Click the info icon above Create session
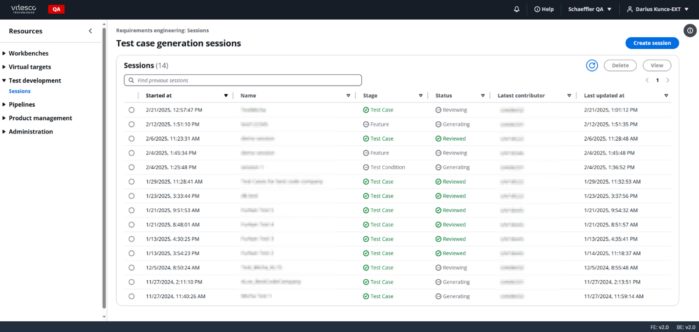This screenshot has height=332, width=699. (x=690, y=30)
